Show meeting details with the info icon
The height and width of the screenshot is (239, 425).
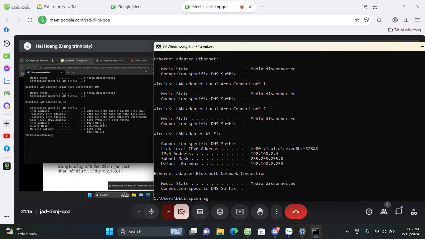(x=369, y=212)
